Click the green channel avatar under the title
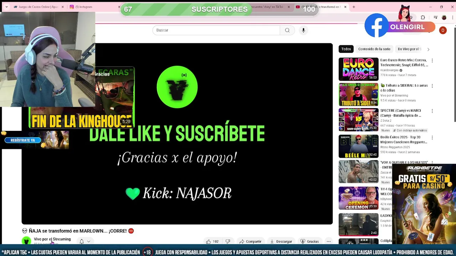This screenshot has height=256, width=456. point(26,241)
